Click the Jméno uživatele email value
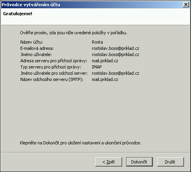This screenshot has height=172, width=191. coord(116,54)
